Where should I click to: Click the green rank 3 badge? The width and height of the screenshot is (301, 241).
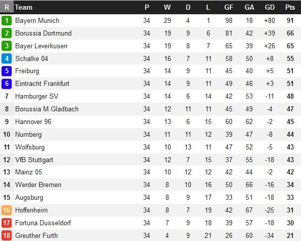tap(7, 46)
